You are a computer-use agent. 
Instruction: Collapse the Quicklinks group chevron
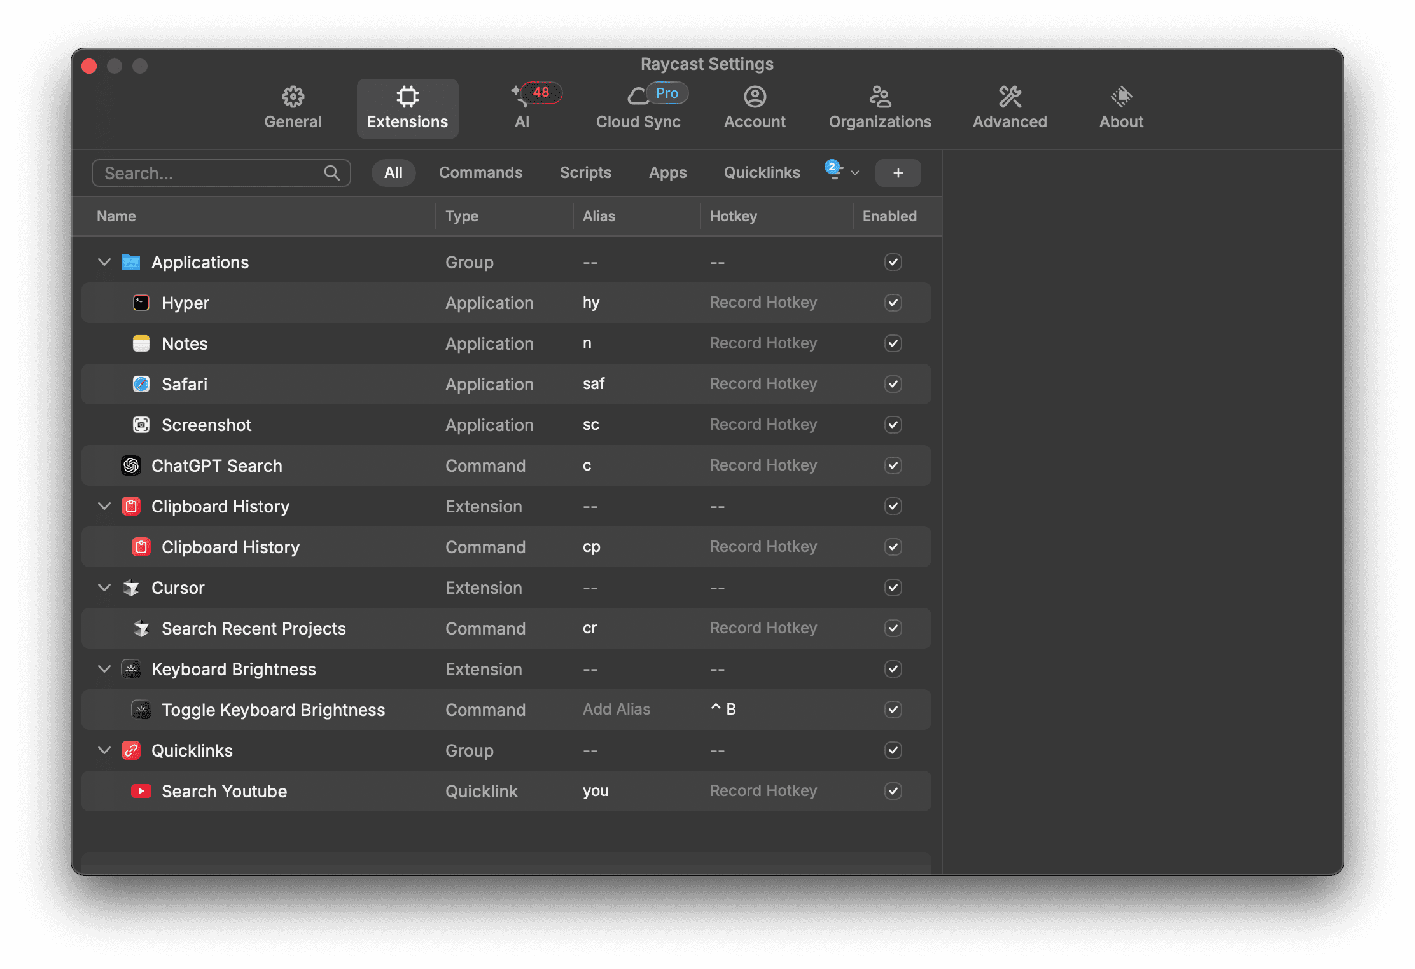[x=104, y=750]
